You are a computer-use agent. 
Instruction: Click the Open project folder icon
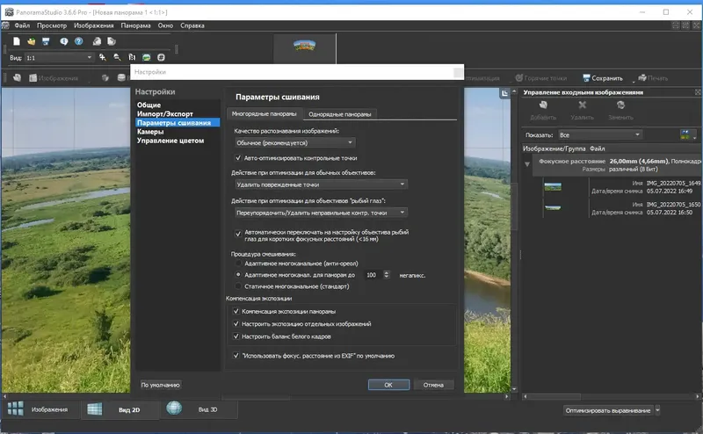[x=32, y=41]
